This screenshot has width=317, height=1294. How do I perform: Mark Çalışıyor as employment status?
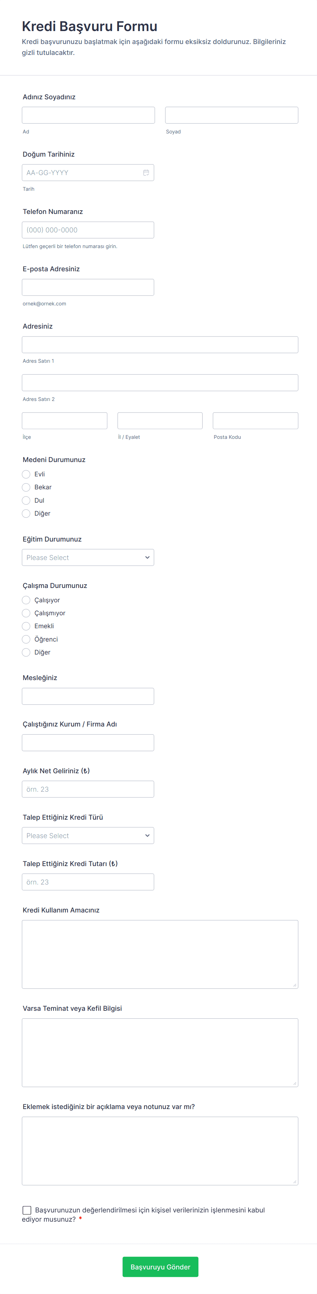tap(26, 600)
